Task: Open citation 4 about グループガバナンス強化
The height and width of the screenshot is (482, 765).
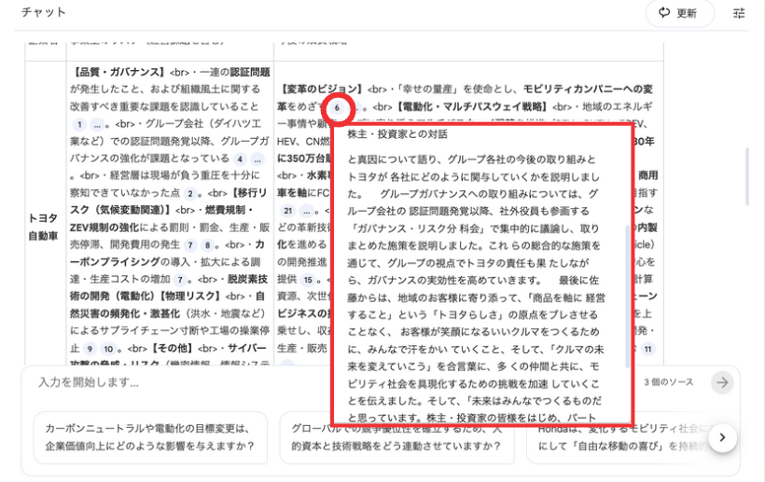Action: click(x=240, y=159)
